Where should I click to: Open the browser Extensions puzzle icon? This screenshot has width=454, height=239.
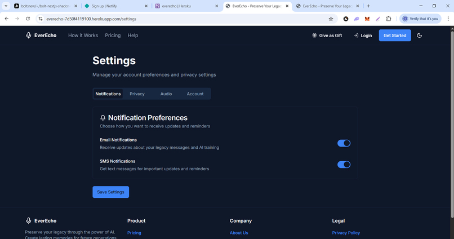coord(389,19)
